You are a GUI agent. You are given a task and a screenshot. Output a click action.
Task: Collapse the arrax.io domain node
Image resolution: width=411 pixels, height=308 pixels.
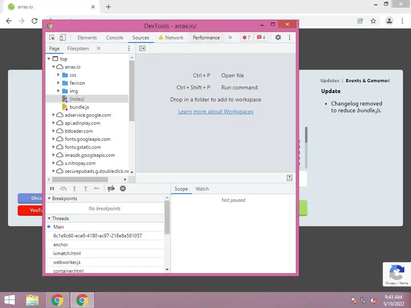[x=53, y=67]
